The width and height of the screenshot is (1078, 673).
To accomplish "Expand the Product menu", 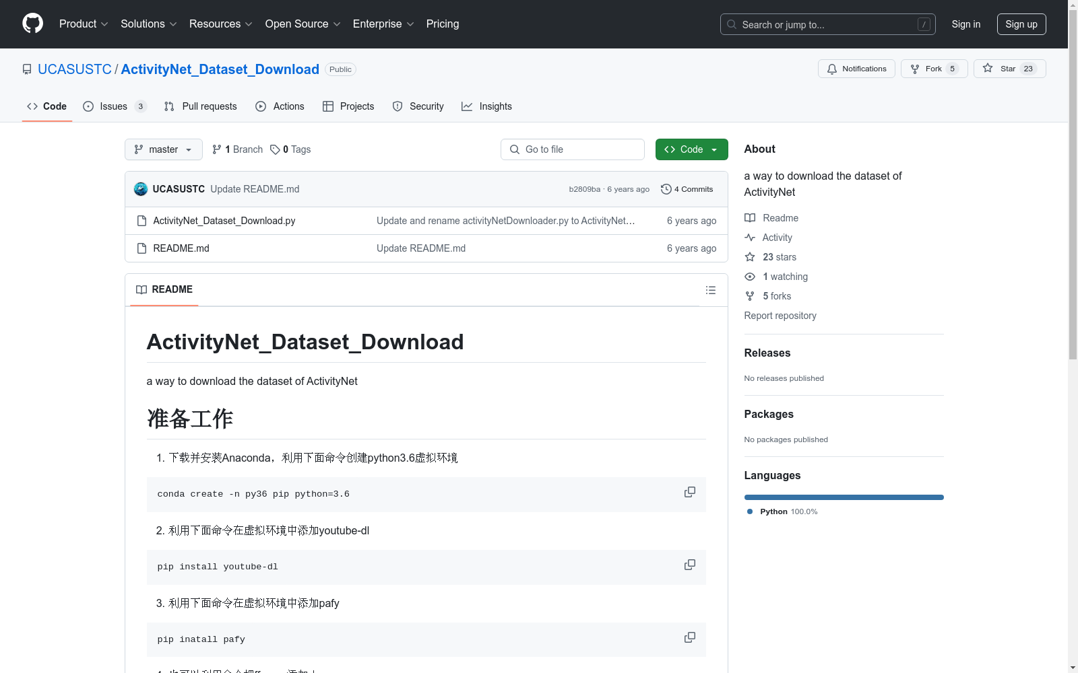I will pyautogui.click(x=83, y=24).
